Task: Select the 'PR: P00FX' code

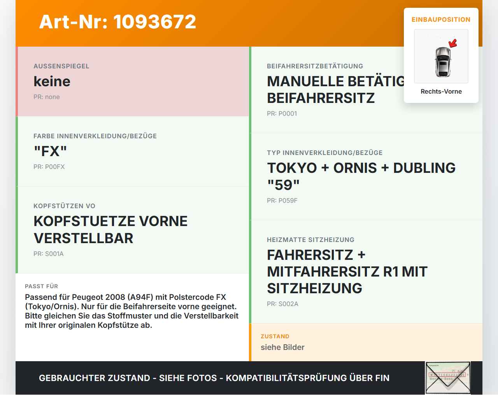Action: click(49, 167)
